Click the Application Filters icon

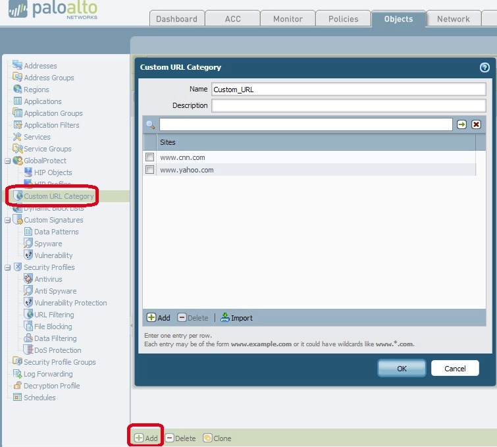(18, 124)
